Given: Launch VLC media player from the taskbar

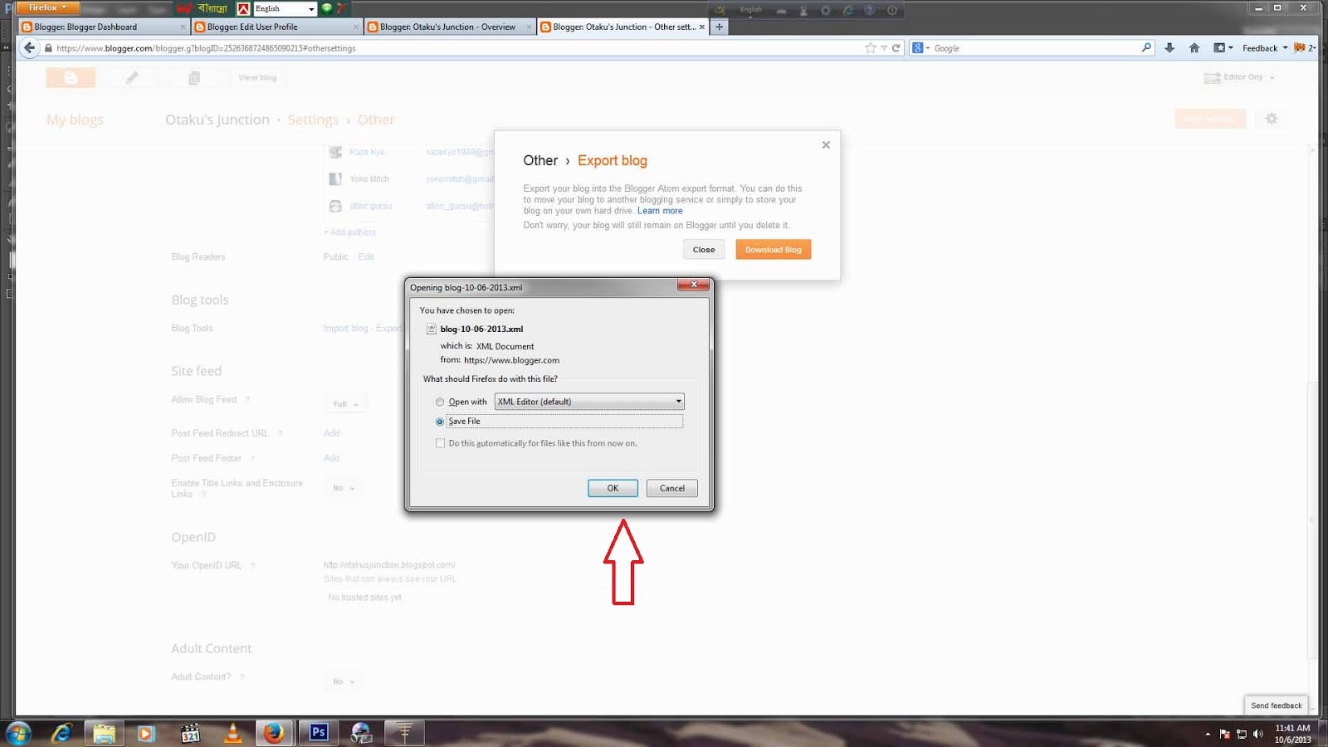Looking at the screenshot, I should (233, 733).
